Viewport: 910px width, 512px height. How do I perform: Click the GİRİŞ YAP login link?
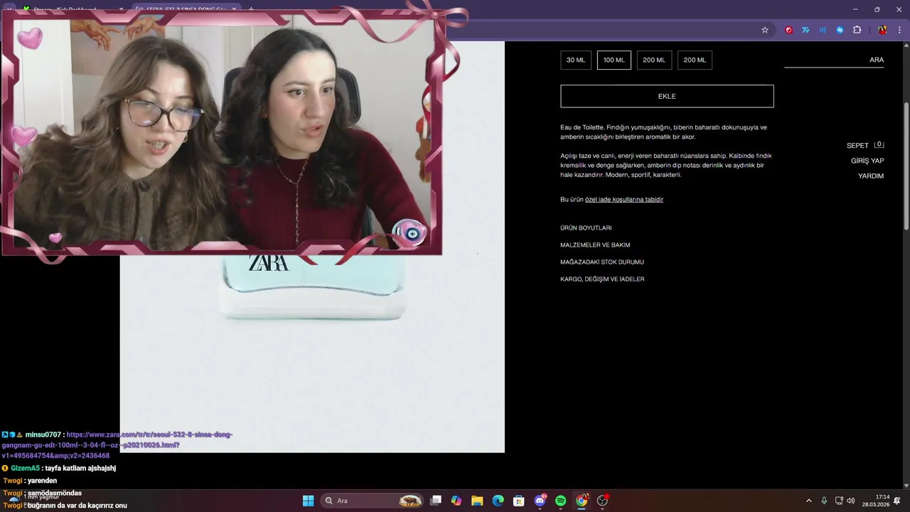point(867,161)
